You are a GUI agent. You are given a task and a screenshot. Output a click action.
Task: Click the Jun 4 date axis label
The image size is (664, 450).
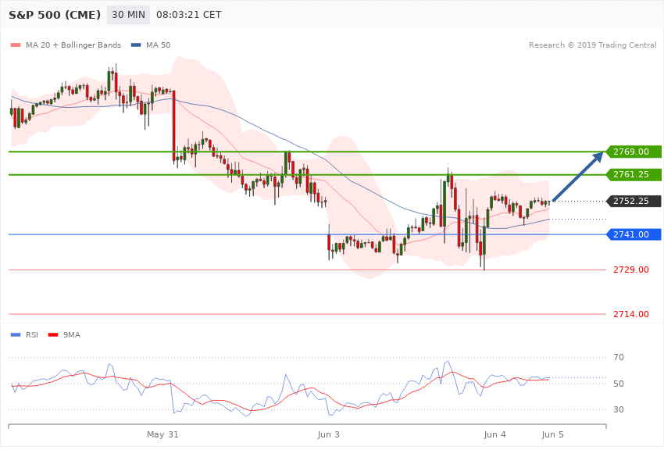495,434
